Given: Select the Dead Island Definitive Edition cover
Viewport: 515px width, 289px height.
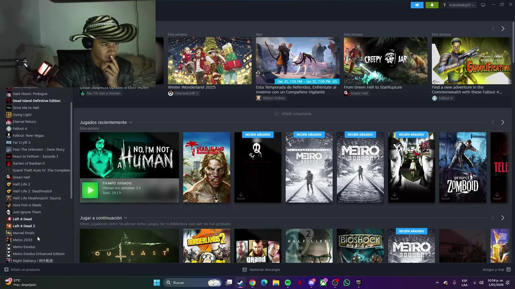Looking at the screenshot, I should click(206, 167).
